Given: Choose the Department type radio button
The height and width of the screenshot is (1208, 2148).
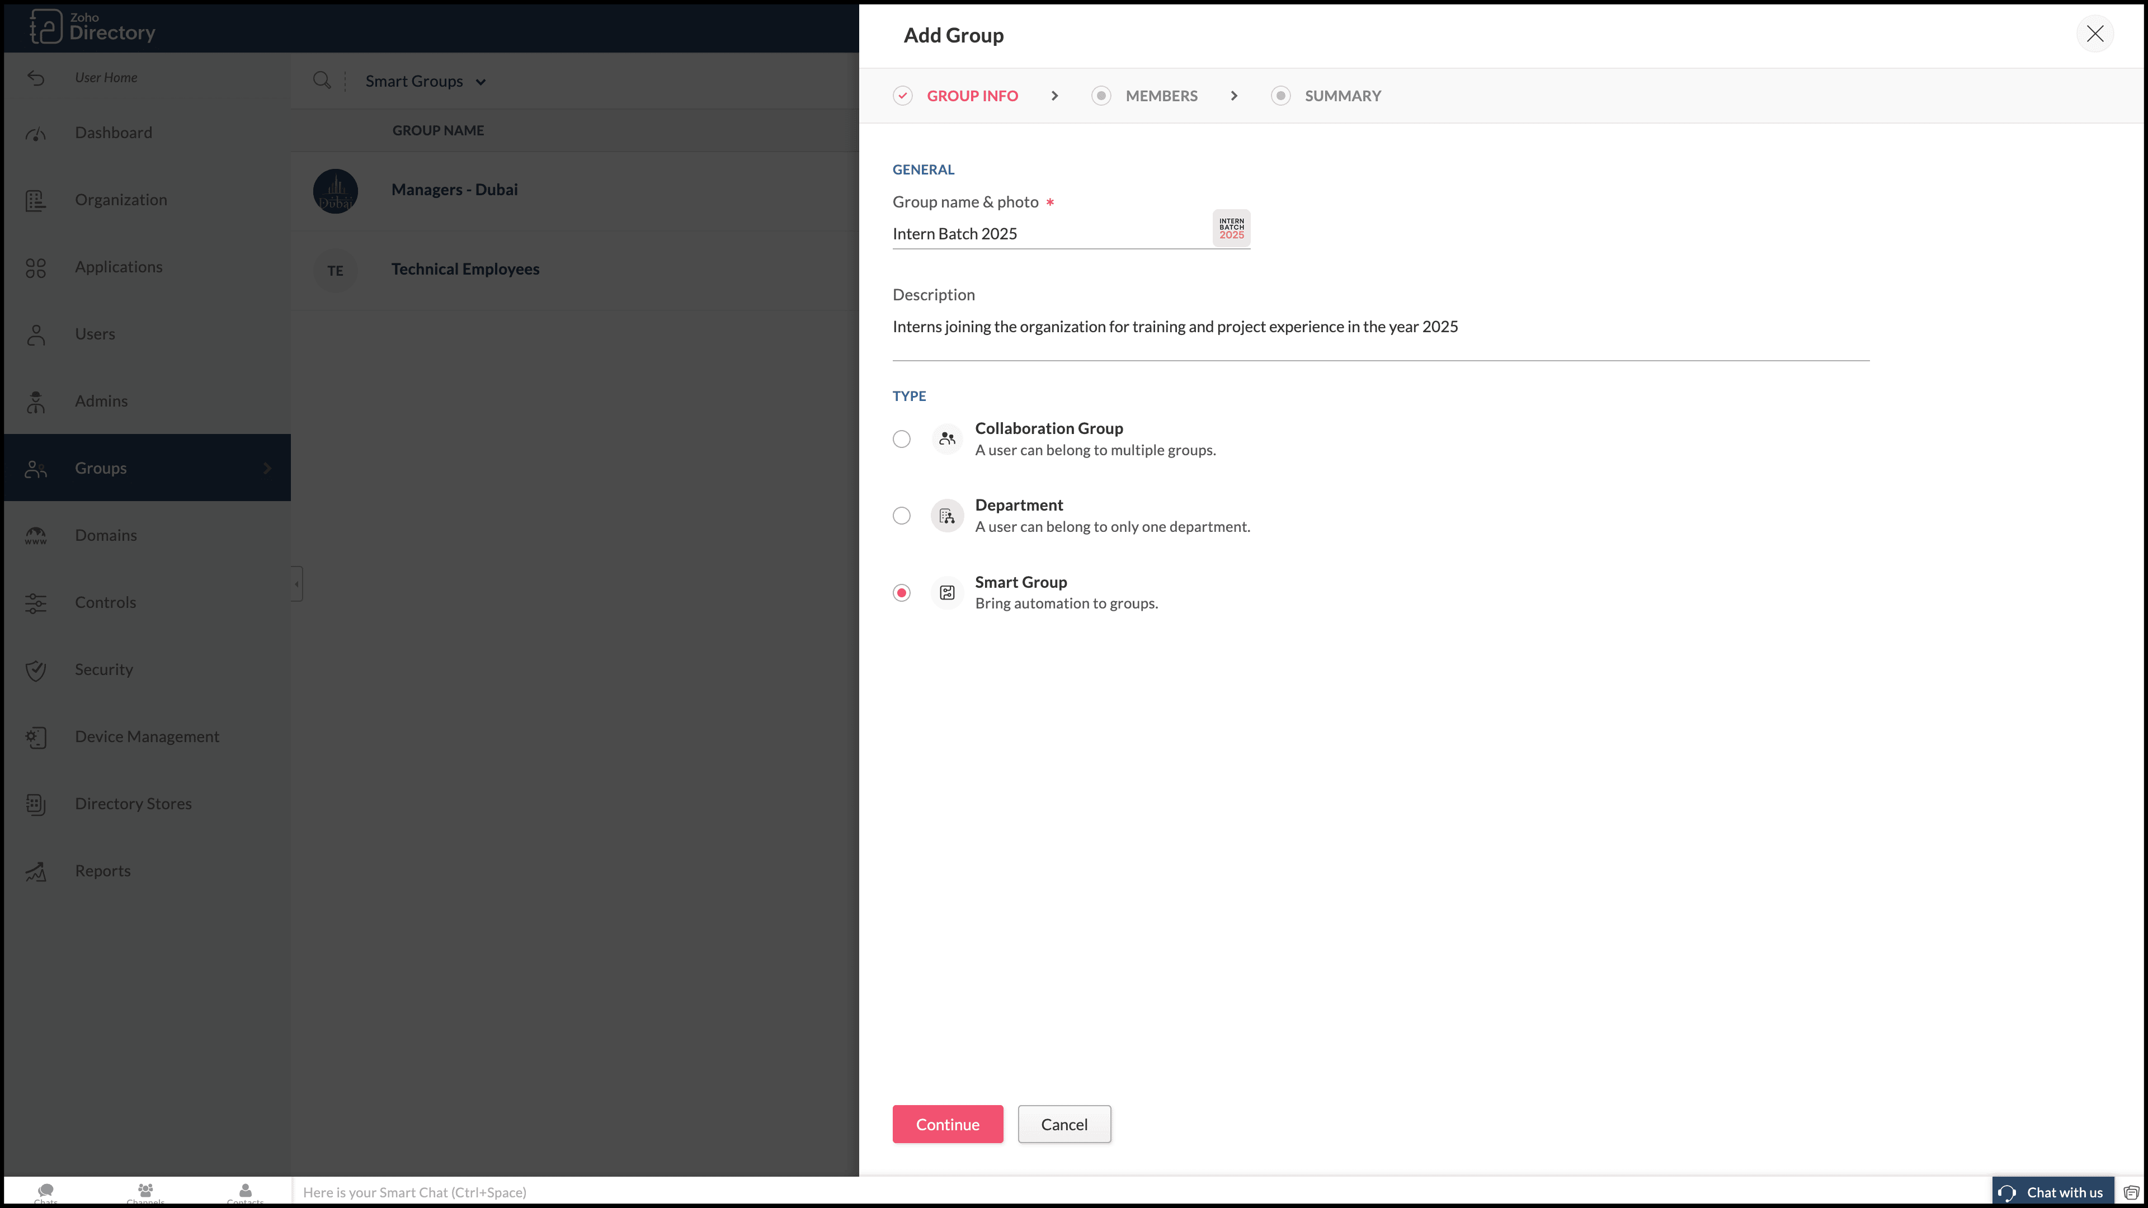Looking at the screenshot, I should (901, 515).
